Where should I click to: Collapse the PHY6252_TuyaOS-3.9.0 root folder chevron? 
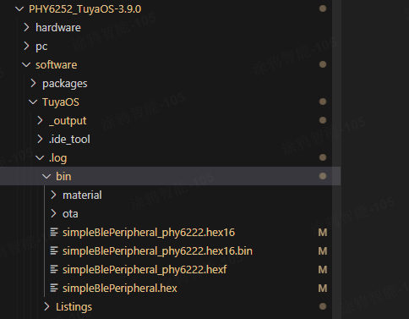click(19, 9)
